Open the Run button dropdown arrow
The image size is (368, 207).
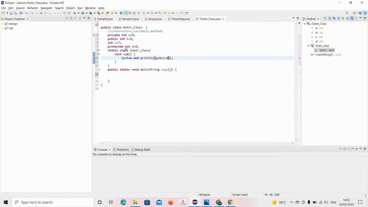[x=86, y=13]
